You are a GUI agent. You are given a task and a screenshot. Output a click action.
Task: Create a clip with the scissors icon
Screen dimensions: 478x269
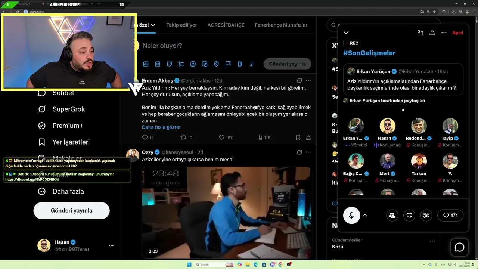click(x=426, y=215)
